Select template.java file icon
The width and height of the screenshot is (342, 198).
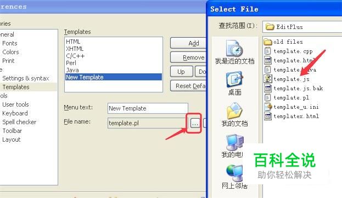click(x=268, y=70)
